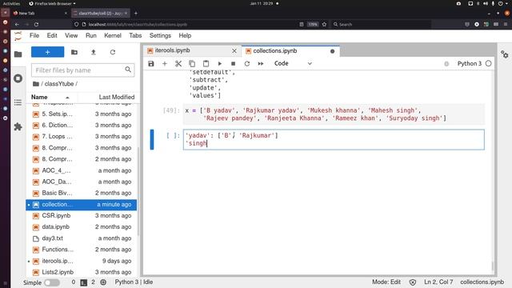Click Ln 2, Col 7 cursor position
This screenshot has height=288, width=512.
click(x=438, y=282)
